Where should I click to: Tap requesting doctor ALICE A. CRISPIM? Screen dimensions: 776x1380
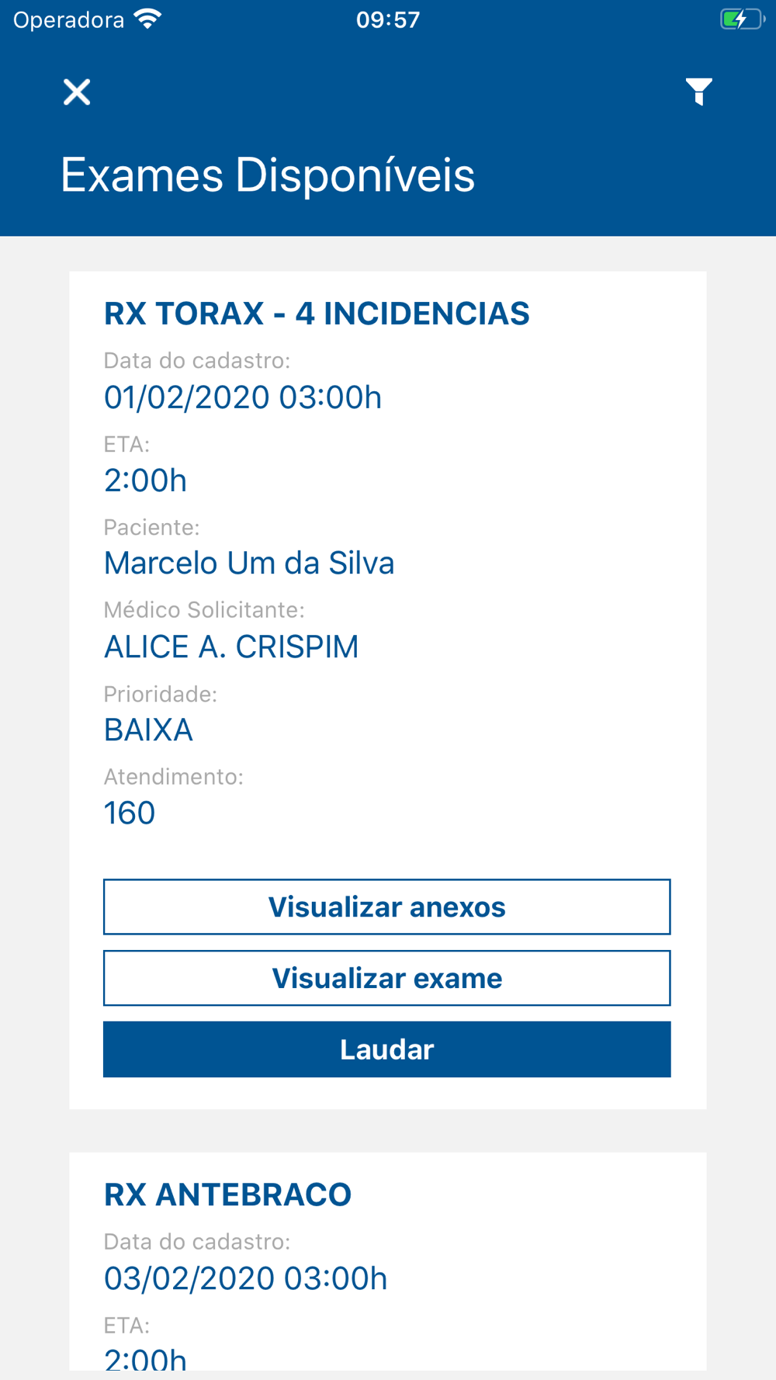(231, 647)
